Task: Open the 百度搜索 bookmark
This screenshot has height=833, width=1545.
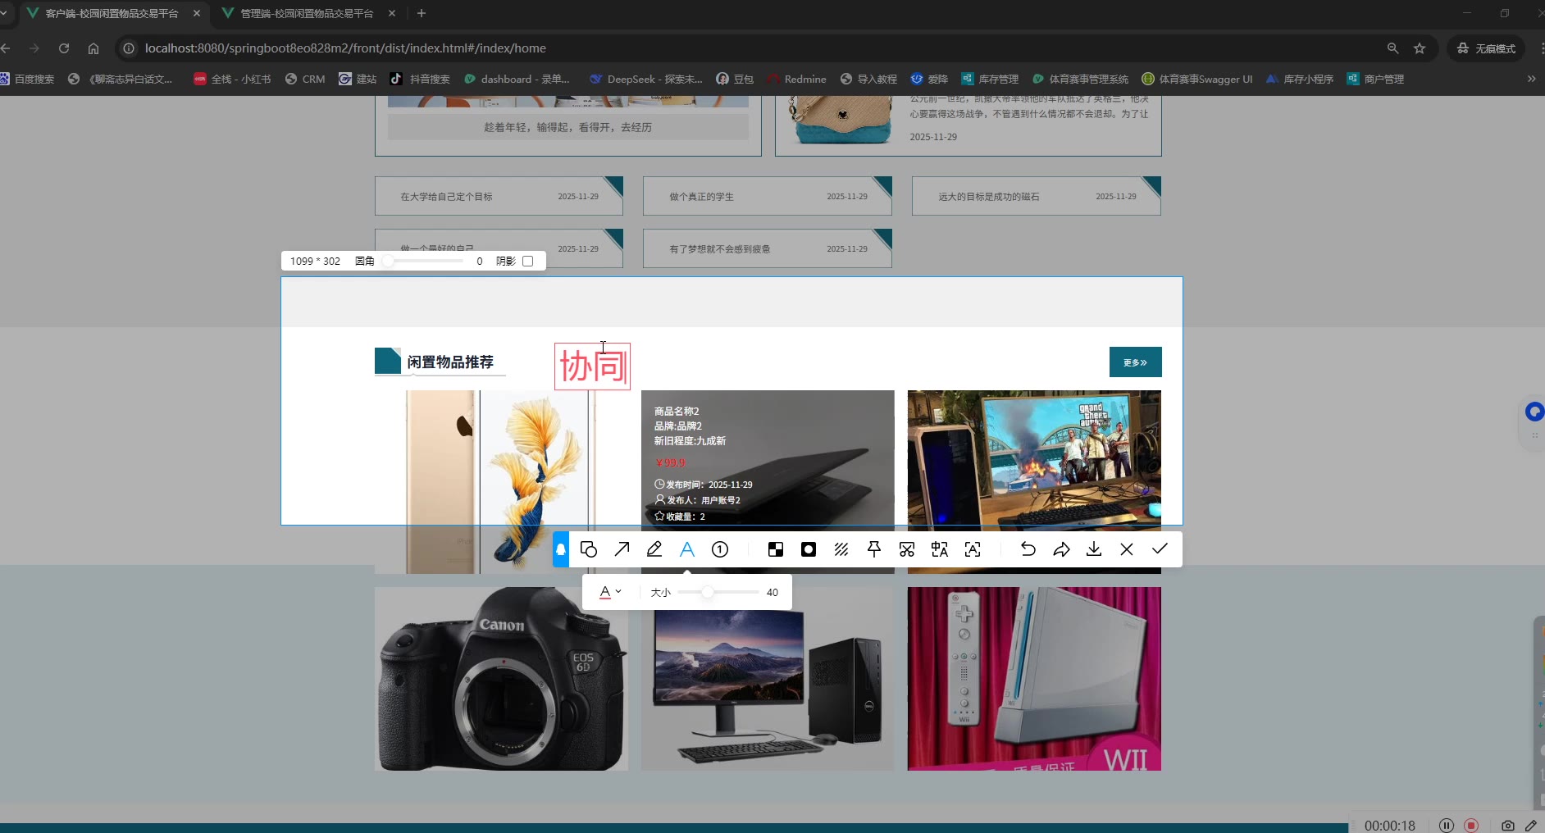Action: pos(27,79)
